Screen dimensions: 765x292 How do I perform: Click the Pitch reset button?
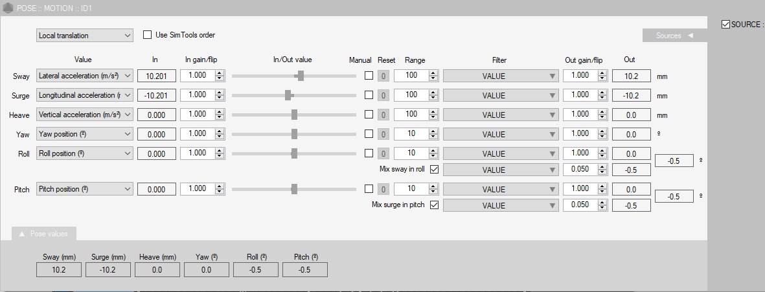click(383, 189)
